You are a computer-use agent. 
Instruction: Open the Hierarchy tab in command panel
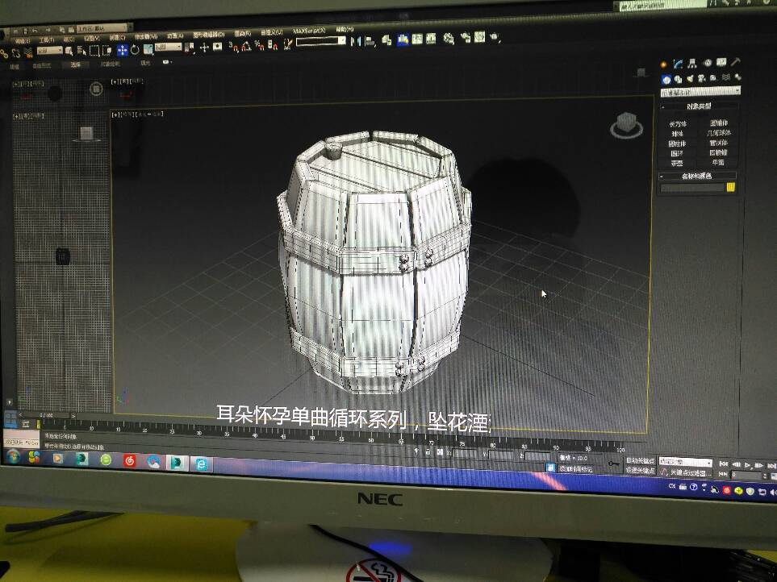(692, 64)
